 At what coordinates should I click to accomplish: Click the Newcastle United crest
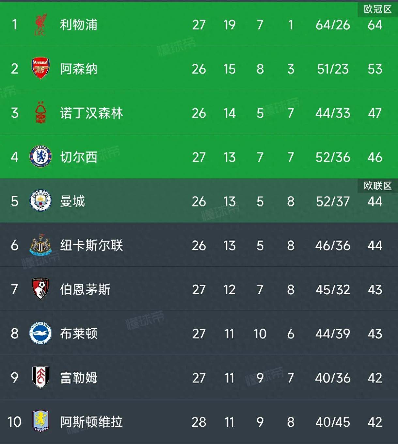coord(40,245)
